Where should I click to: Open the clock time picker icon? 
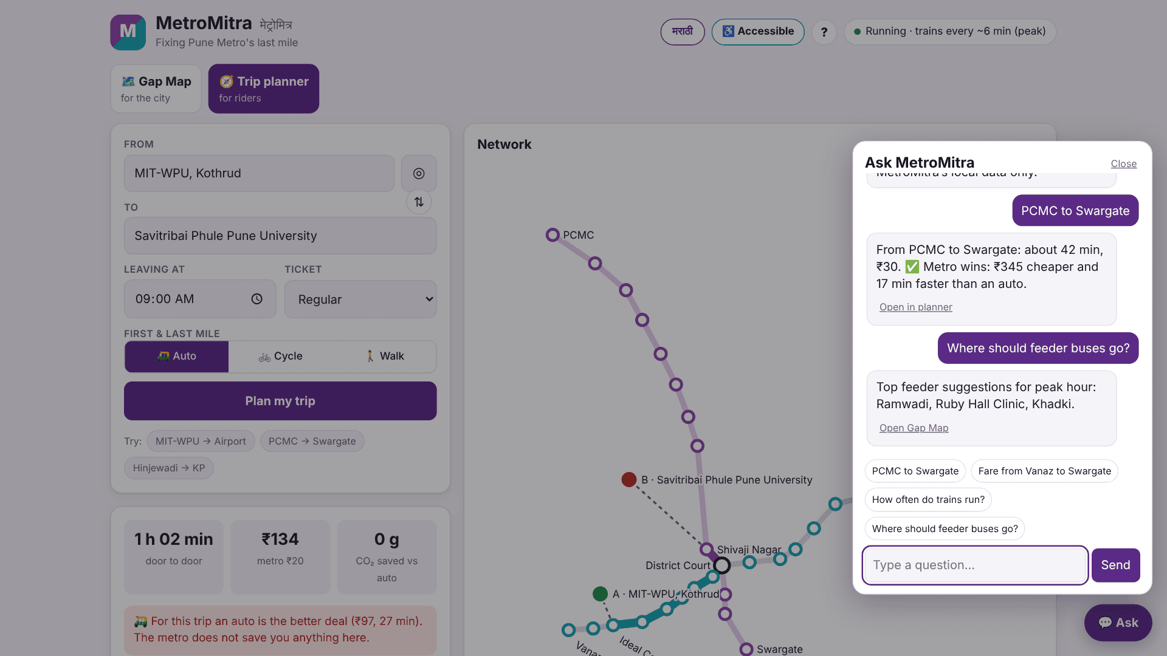coord(257,299)
